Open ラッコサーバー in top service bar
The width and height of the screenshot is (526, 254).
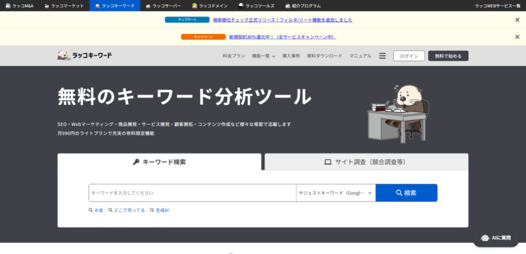pyautogui.click(x=163, y=6)
